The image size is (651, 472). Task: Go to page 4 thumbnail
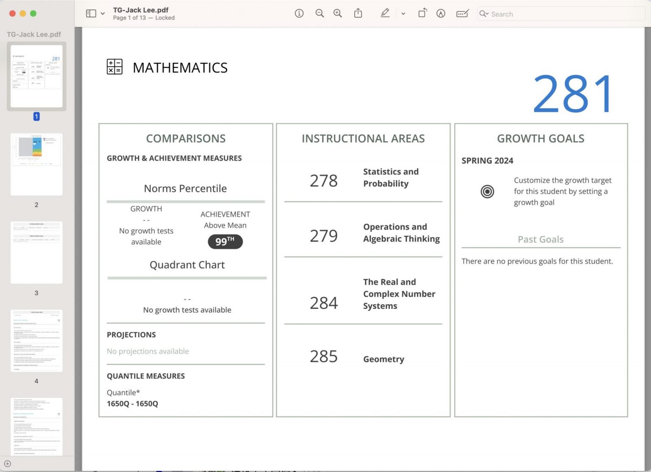36,341
